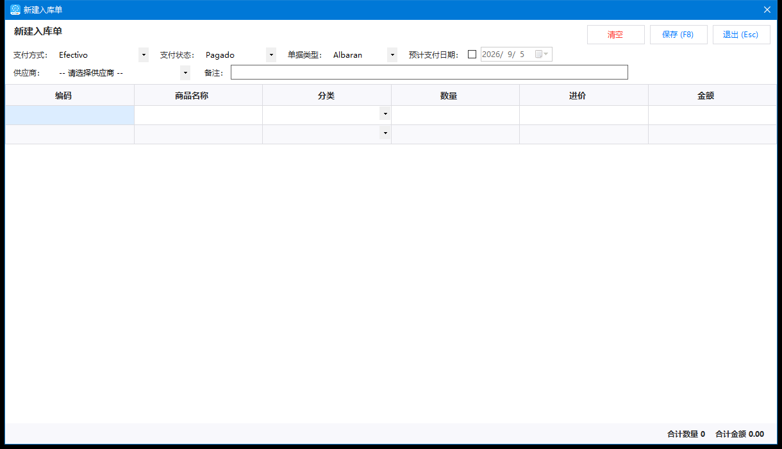Click the 数量 column header
This screenshot has width=782, height=449.
pos(455,96)
